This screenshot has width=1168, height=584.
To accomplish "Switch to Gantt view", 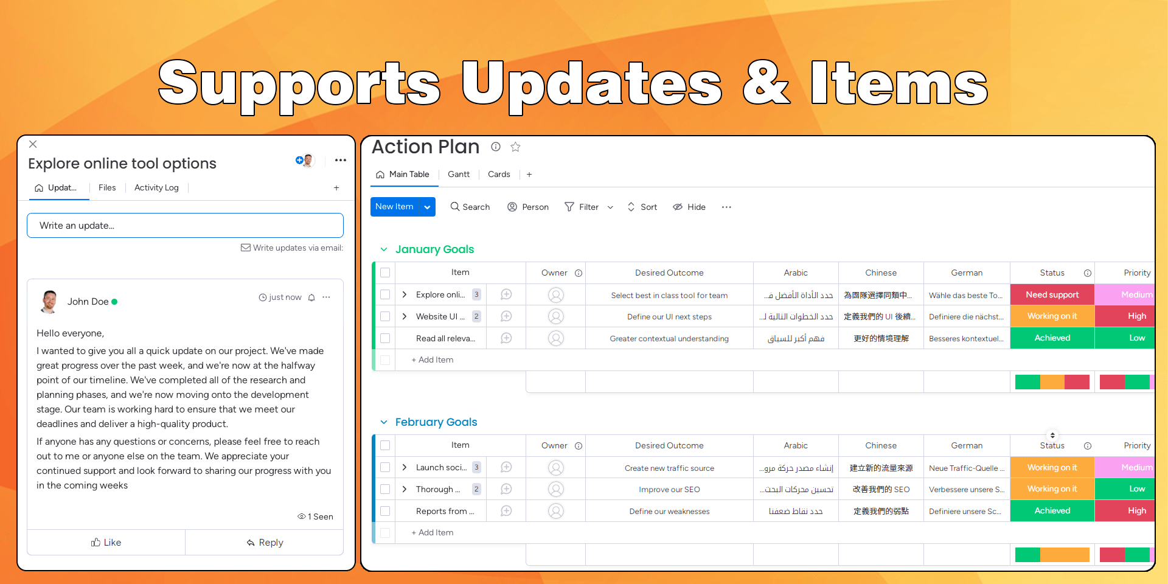I will click(459, 175).
